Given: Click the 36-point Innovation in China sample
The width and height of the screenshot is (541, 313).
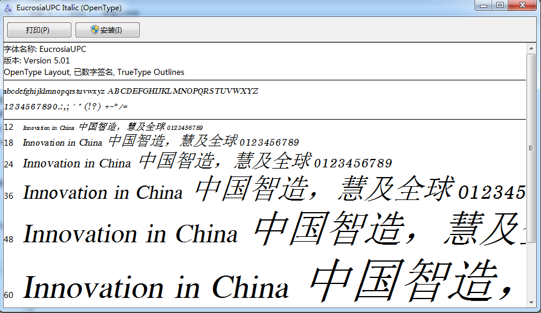Looking at the screenshot, I should tap(102, 193).
